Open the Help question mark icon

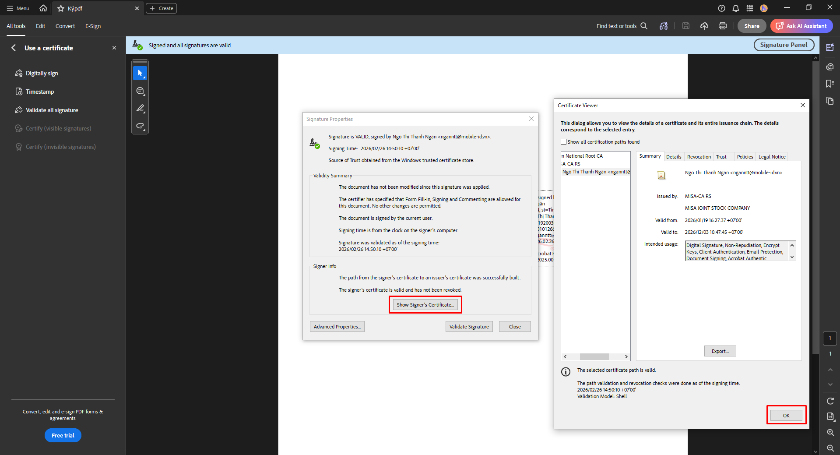(722, 8)
